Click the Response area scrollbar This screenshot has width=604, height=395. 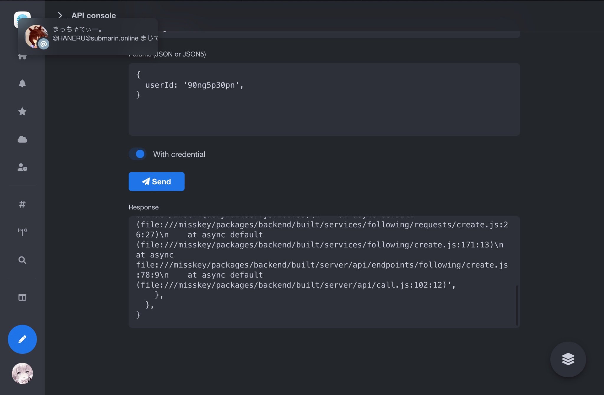pyautogui.click(x=517, y=305)
